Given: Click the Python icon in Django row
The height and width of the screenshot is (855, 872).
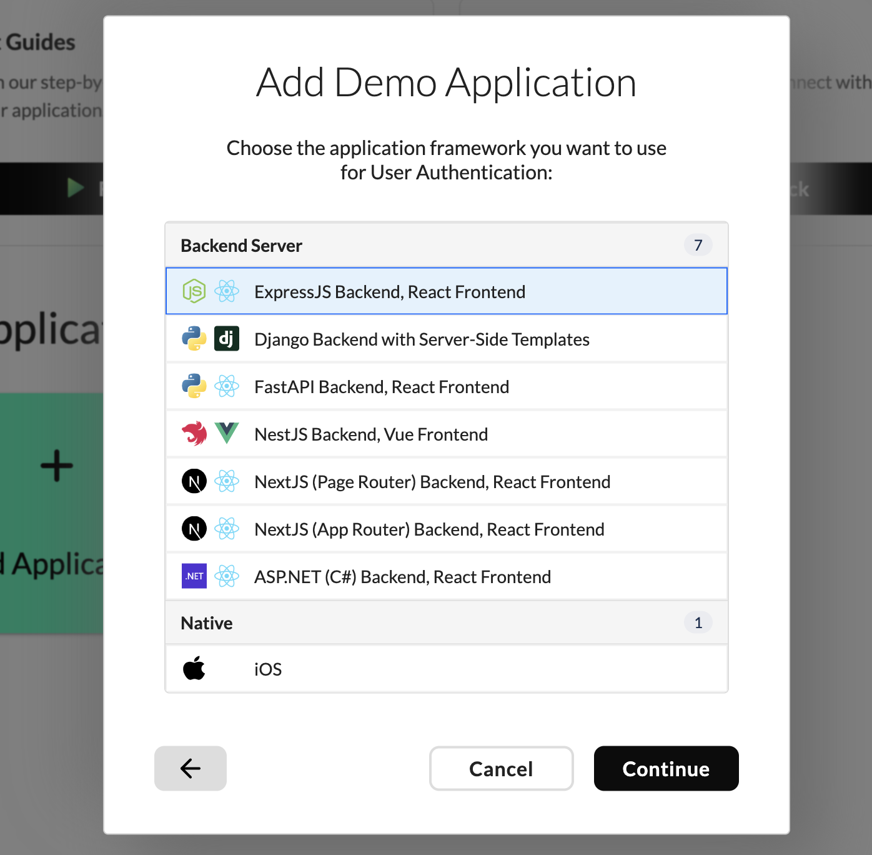Looking at the screenshot, I should tap(194, 339).
